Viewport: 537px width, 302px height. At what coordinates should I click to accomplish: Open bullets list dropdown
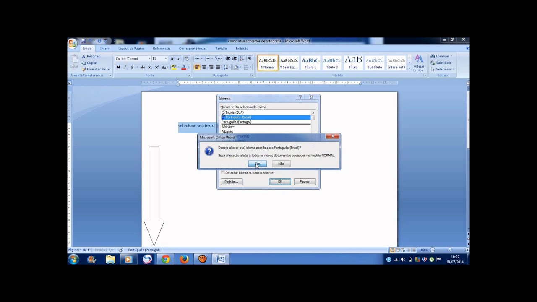(202, 59)
